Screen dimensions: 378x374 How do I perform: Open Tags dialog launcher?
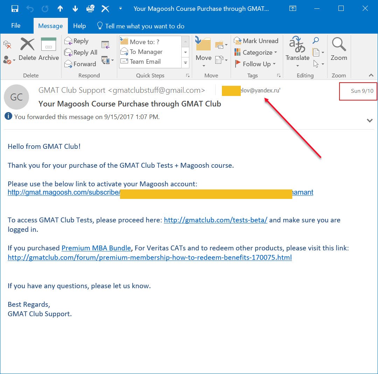tap(279, 76)
